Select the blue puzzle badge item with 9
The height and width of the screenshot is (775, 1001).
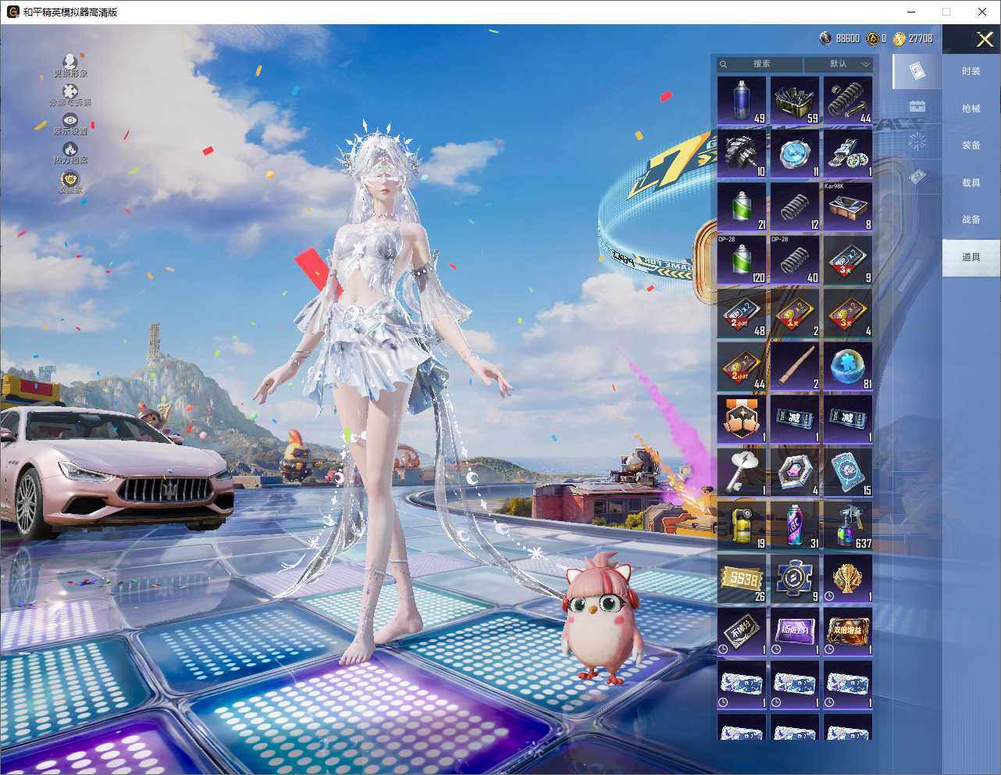coord(795,578)
